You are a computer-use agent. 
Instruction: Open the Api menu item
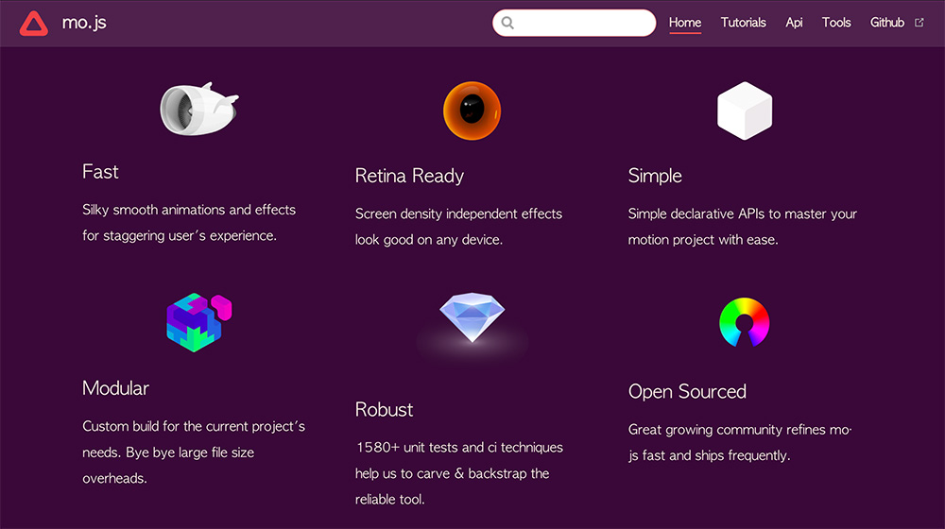[794, 23]
